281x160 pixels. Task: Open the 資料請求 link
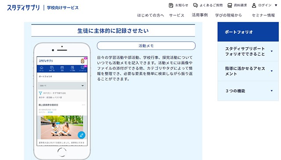[x=240, y=5]
